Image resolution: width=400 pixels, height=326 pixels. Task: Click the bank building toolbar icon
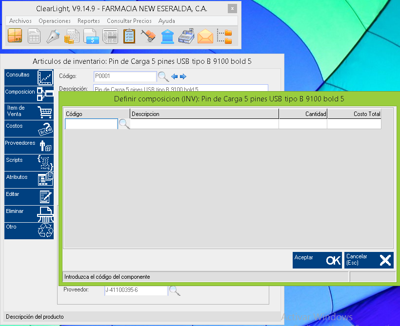167,37
